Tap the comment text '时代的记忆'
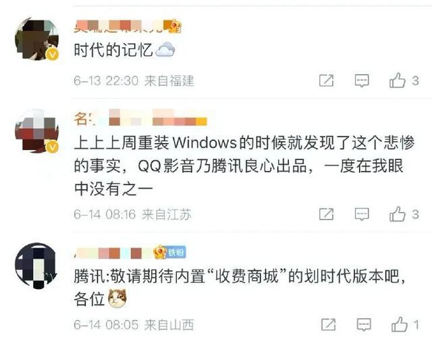432x341 pixels. pos(113,51)
